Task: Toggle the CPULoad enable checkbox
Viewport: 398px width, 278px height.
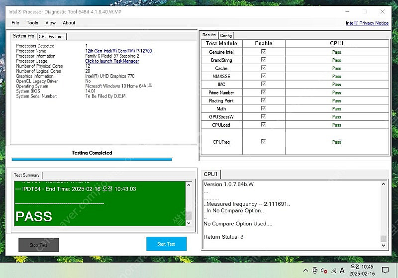Action: coord(264,124)
